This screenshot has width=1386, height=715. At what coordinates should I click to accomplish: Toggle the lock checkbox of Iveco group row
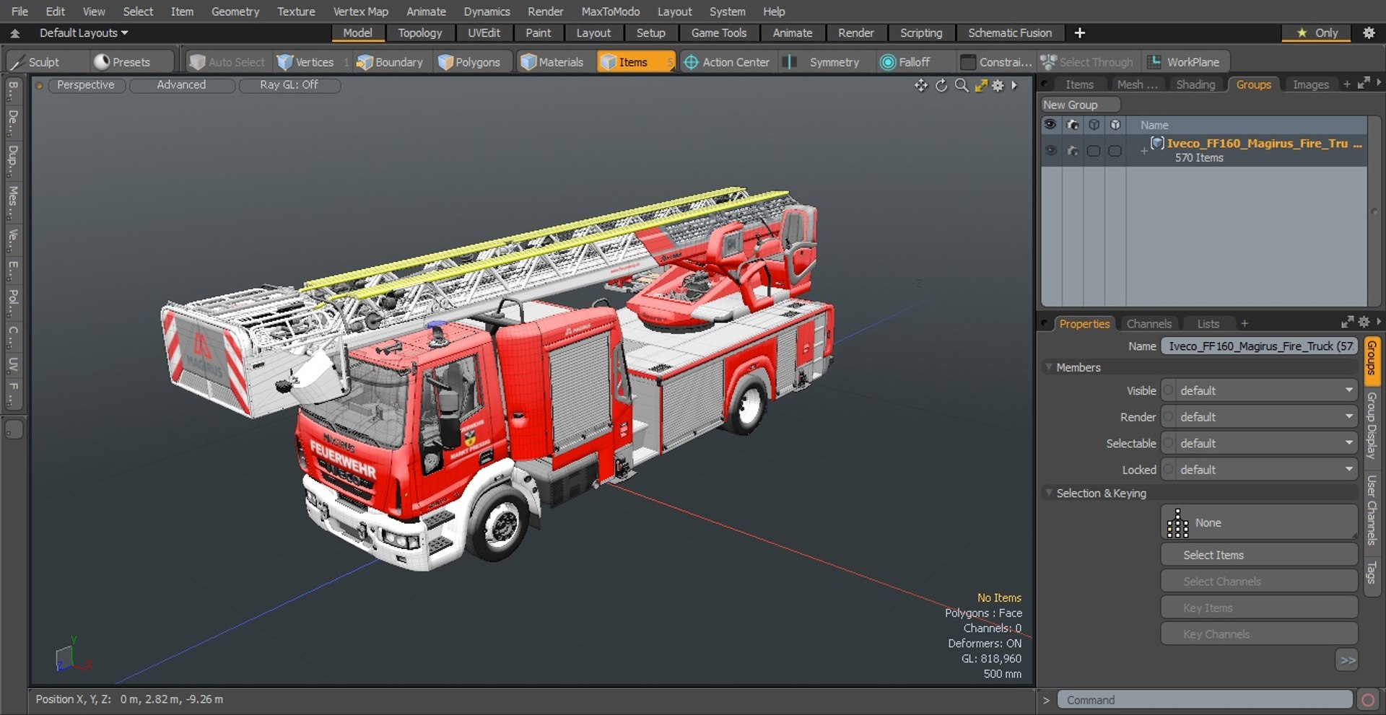[x=1115, y=151]
